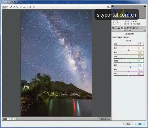Select the Adjustment Brush tool
This screenshot has width=148, height=128.
pyautogui.click(x=27, y=7)
